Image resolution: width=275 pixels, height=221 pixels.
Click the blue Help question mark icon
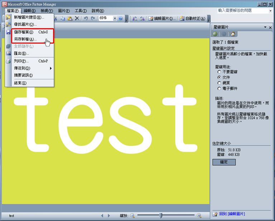(121, 19)
